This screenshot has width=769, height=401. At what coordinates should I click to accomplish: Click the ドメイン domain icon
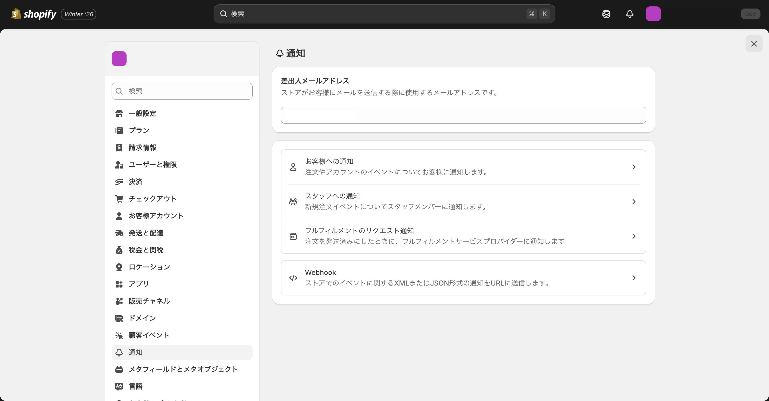click(x=119, y=318)
